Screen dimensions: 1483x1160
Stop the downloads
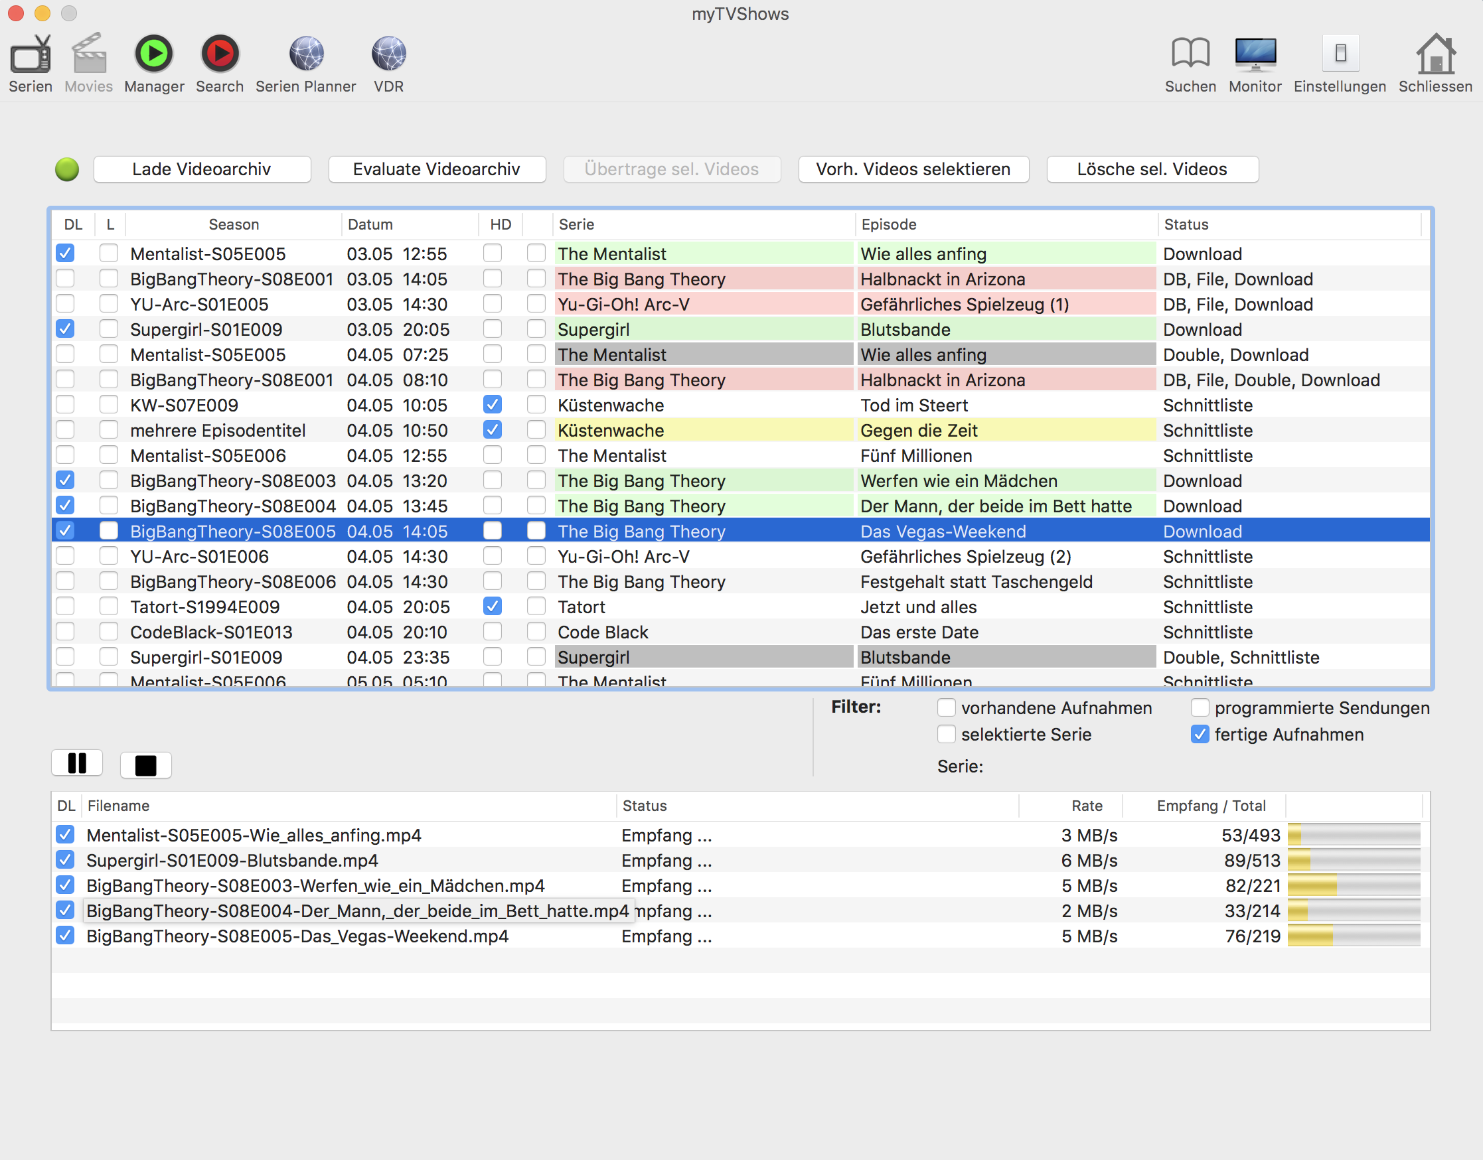pos(145,763)
